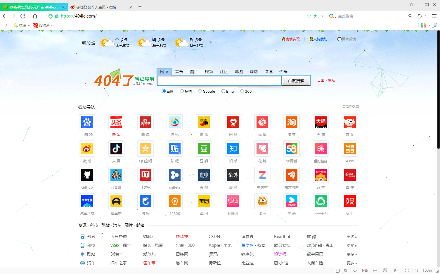Select the 360 search engine radio
Image resolution: width=440 pixels, height=274 pixels.
tap(242, 91)
